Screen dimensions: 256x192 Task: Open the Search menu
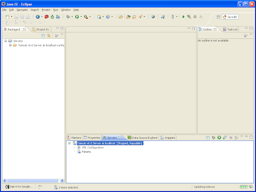(35, 10)
